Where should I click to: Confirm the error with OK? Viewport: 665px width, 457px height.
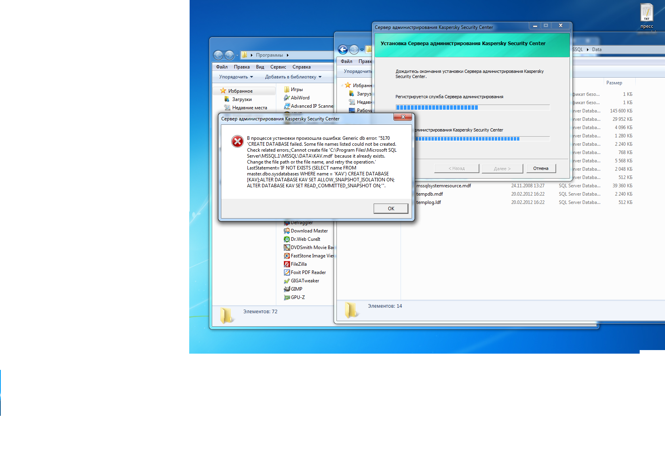click(x=391, y=209)
